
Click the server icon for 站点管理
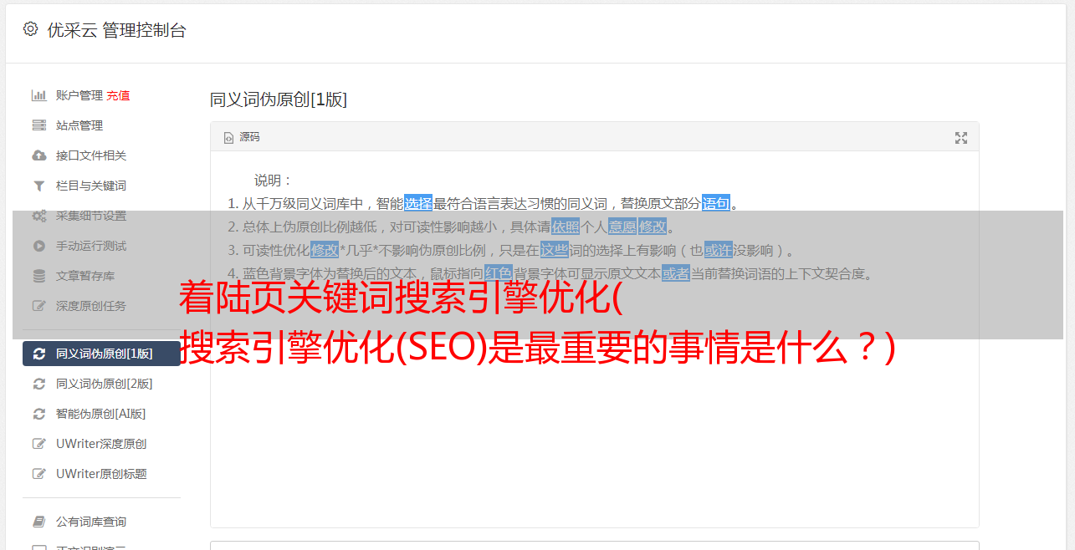(38, 125)
